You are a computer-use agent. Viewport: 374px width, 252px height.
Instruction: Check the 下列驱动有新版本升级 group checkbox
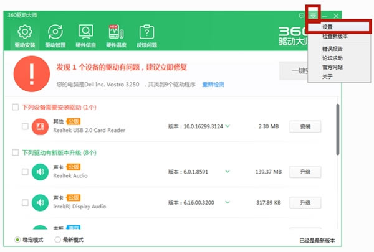[x=16, y=152]
